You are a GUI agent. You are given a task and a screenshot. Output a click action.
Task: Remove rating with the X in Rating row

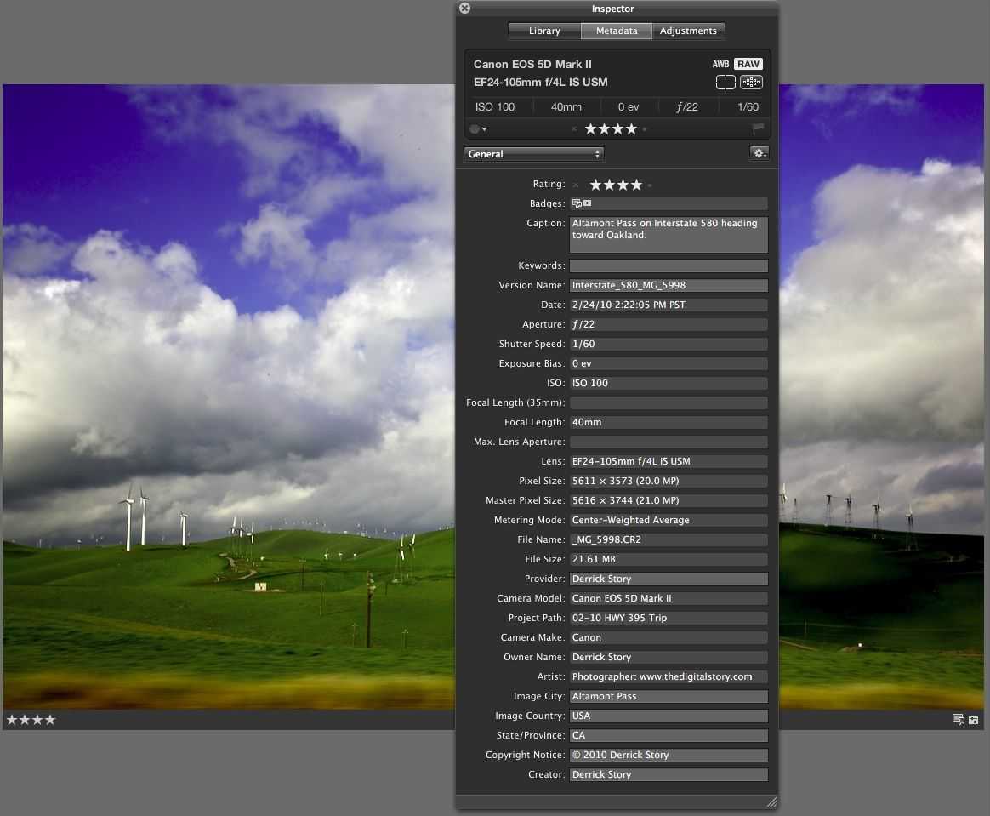(576, 185)
